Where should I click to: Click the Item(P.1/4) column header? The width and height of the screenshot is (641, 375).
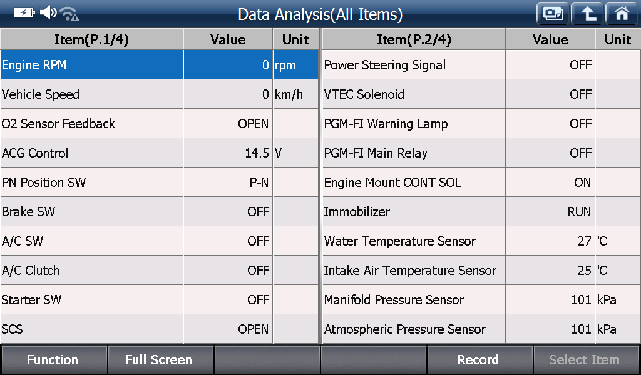91,39
